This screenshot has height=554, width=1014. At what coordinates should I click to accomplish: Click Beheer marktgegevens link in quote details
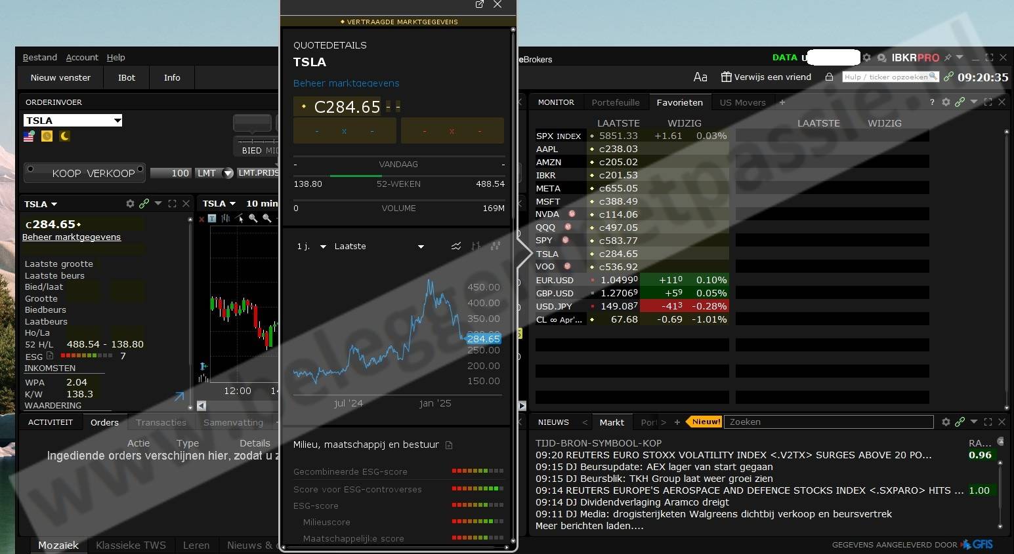point(346,83)
